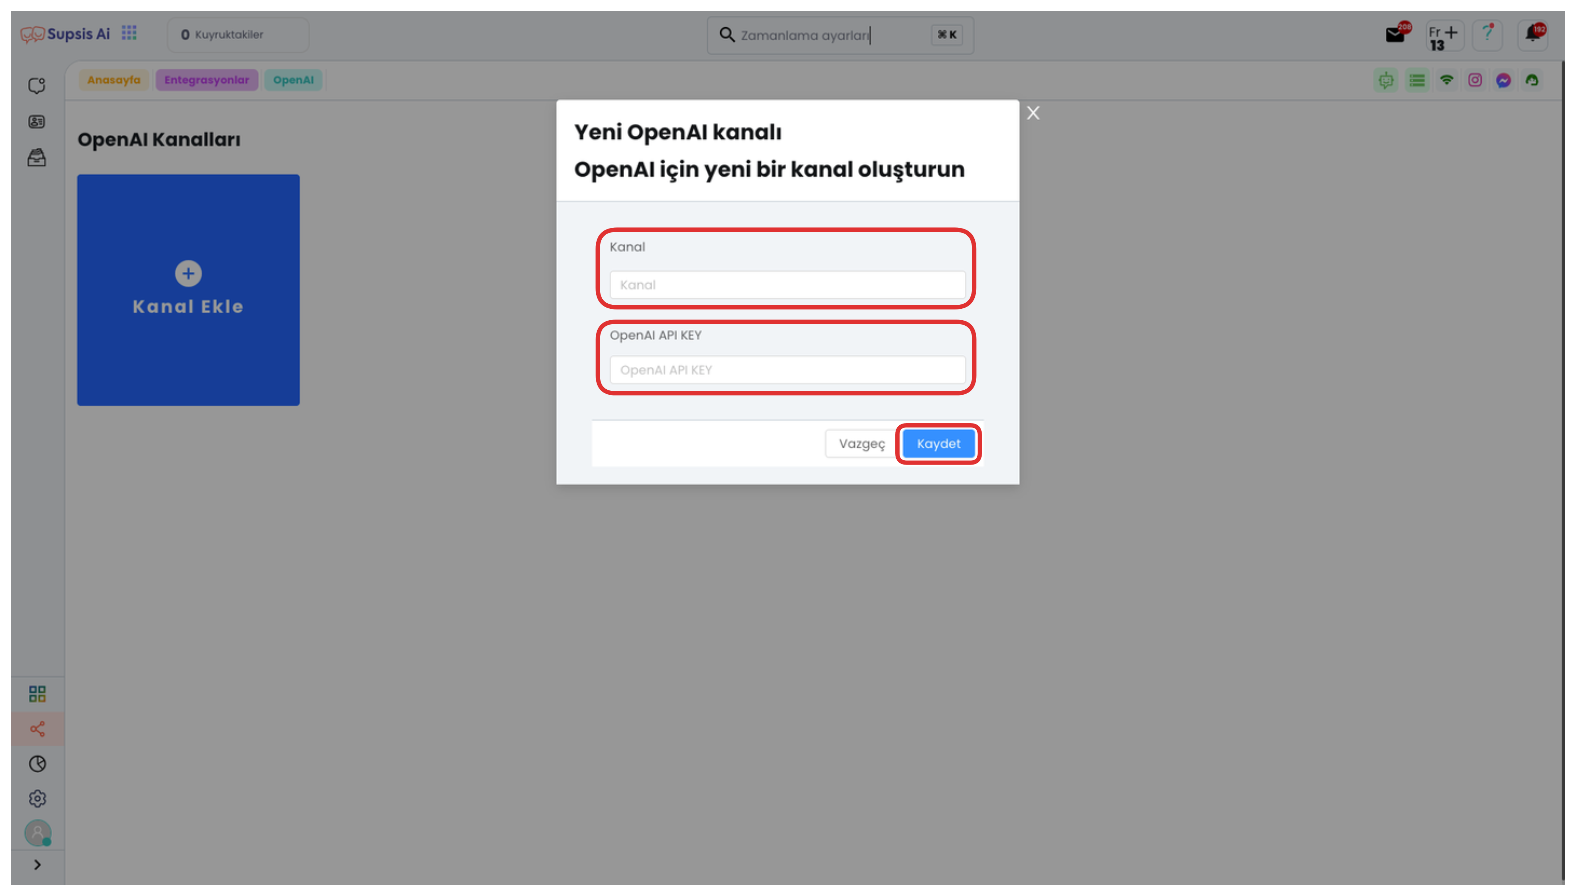Click the Kanal input field

pos(787,285)
